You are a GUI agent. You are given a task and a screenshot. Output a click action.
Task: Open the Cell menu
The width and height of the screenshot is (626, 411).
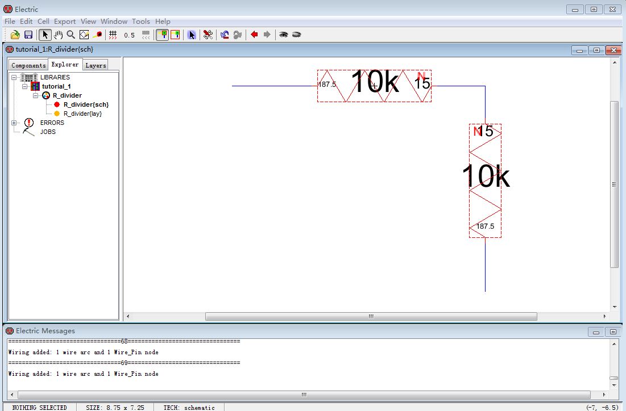(43, 22)
